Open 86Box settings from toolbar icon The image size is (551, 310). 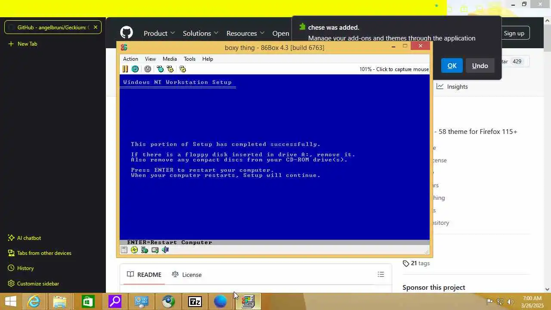[183, 69]
